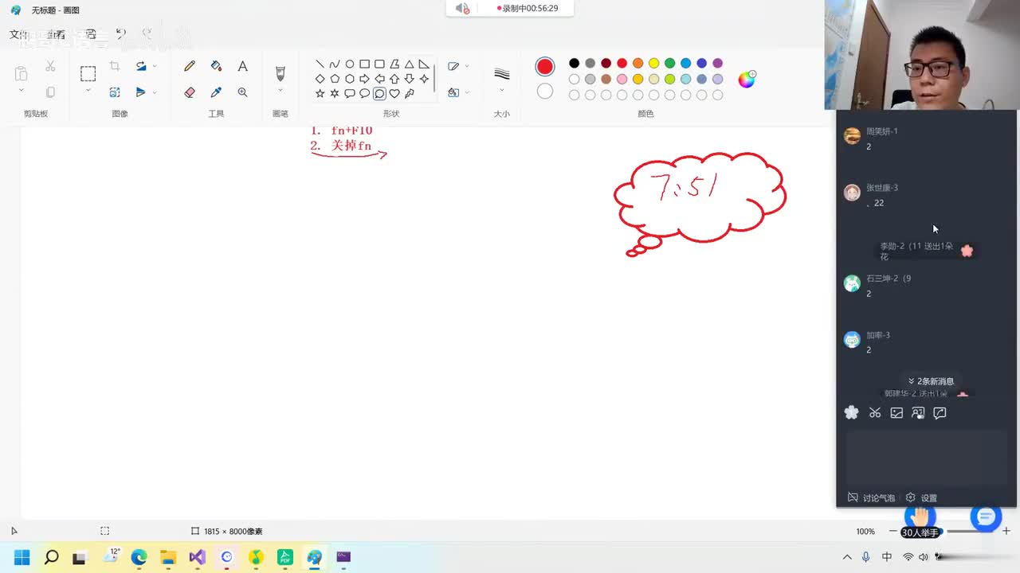
Task: Choose the black color swatch
Action: (574, 63)
